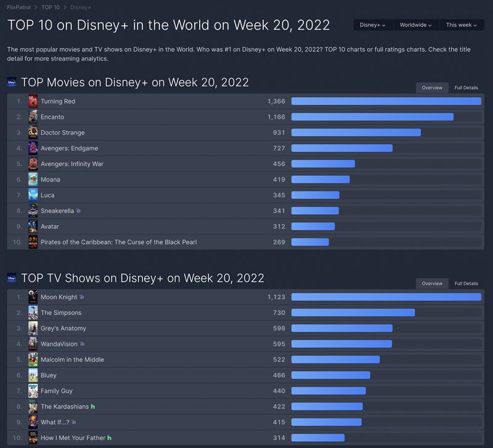Switch to Full Details tab for TV Shows
Image resolution: width=493 pixels, height=448 pixels.
pos(466,284)
